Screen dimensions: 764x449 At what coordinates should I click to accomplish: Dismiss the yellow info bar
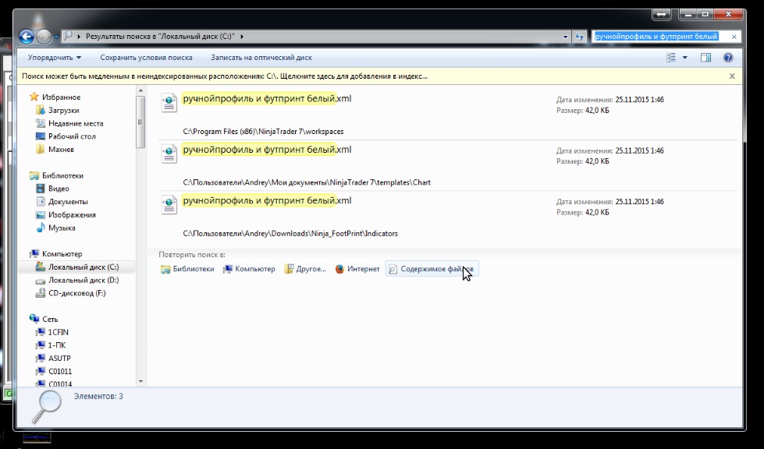point(732,76)
